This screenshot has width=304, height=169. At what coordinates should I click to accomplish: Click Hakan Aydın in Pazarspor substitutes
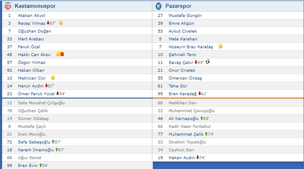[181, 157]
